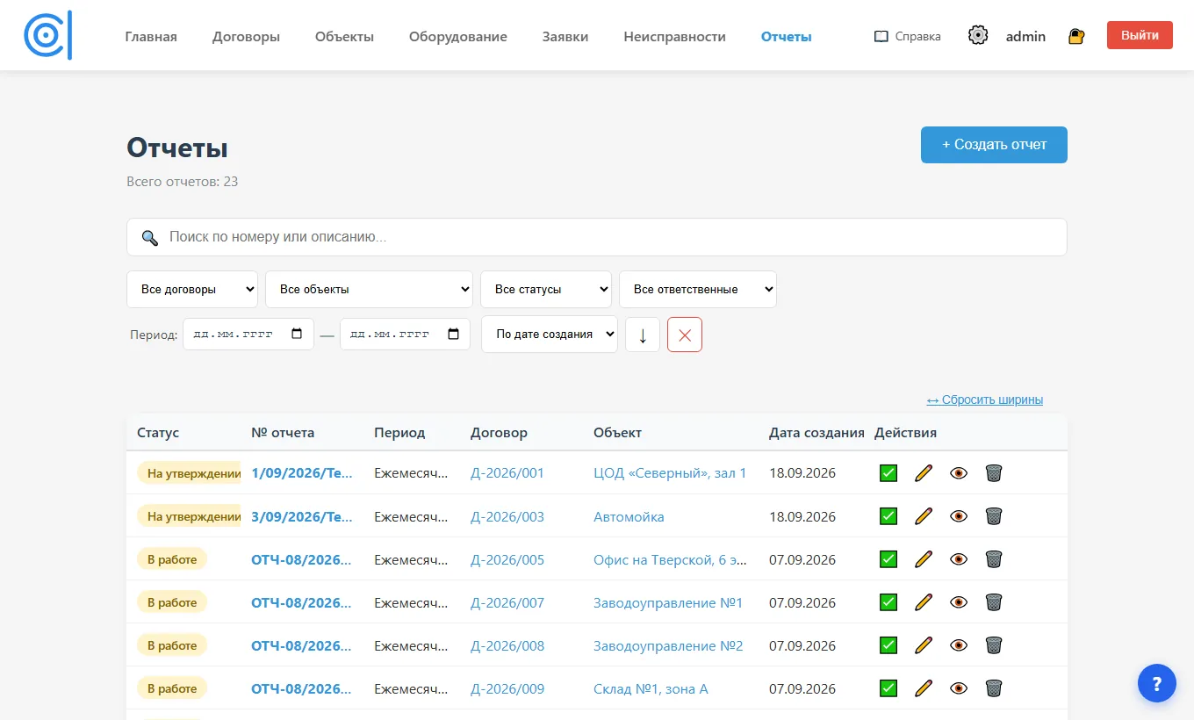View ЦОД «Северный» report via eye icon

pyautogui.click(x=959, y=473)
